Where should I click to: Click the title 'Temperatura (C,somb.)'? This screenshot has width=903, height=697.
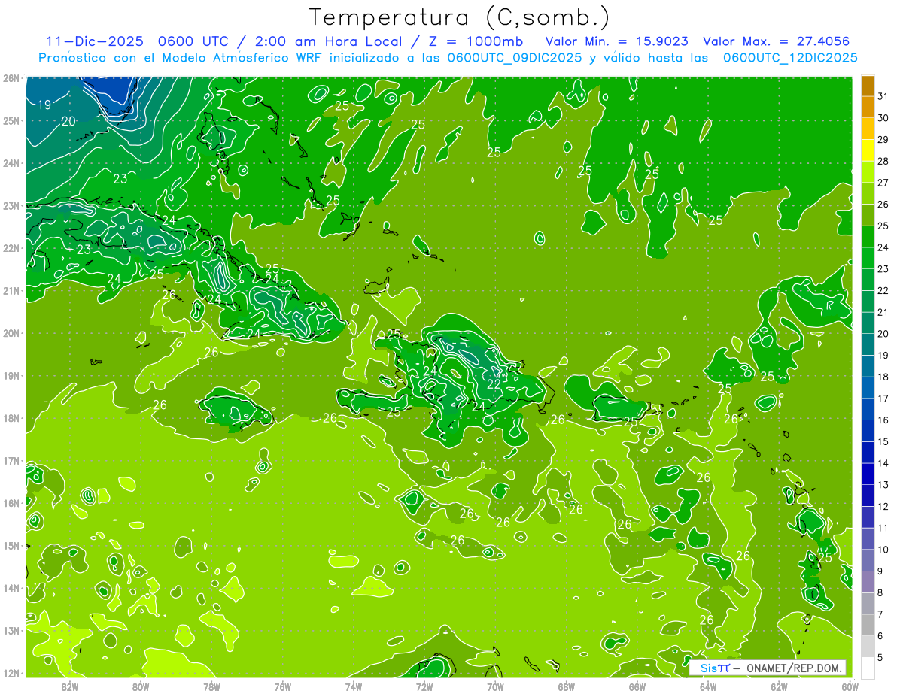(x=460, y=17)
